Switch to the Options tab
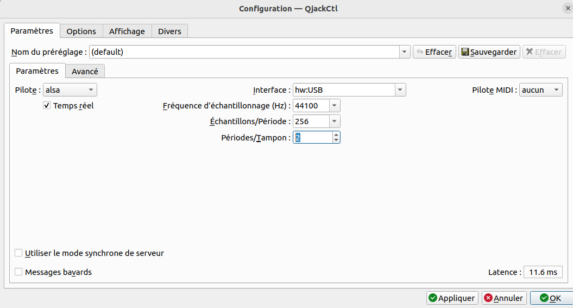The image size is (573, 308). coord(81,31)
